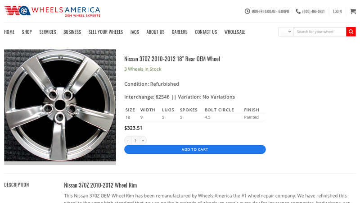Go to Sell Your Wheels page
The height and width of the screenshot is (203, 360).
pos(106,32)
